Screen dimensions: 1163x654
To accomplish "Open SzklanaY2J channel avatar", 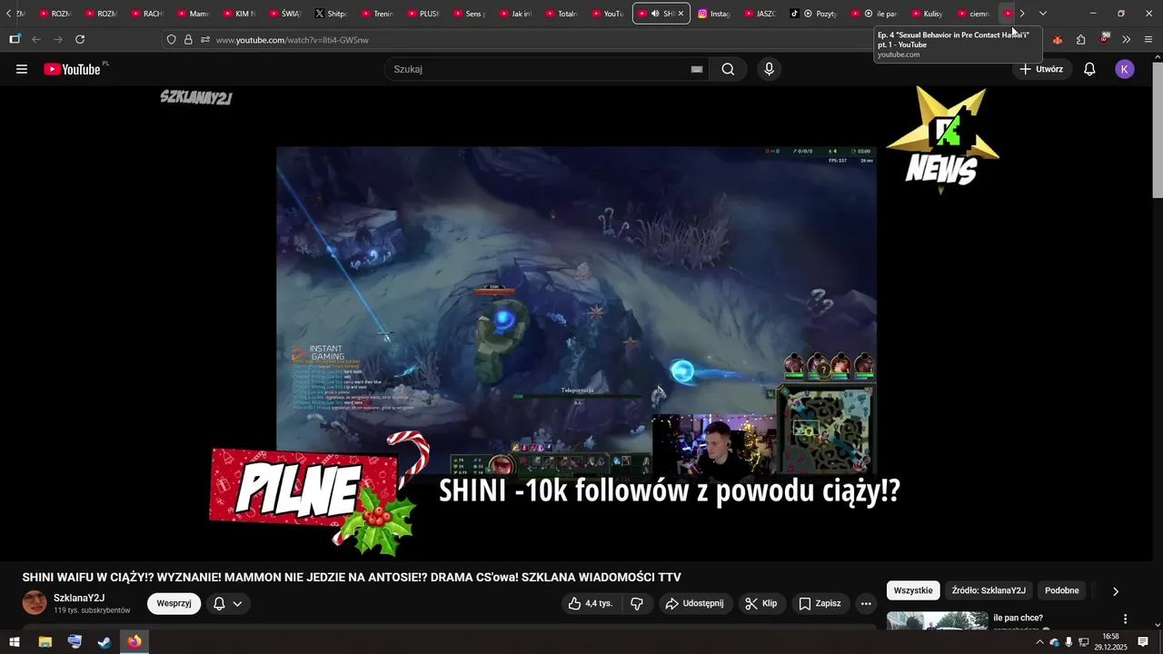I will 35,603.
